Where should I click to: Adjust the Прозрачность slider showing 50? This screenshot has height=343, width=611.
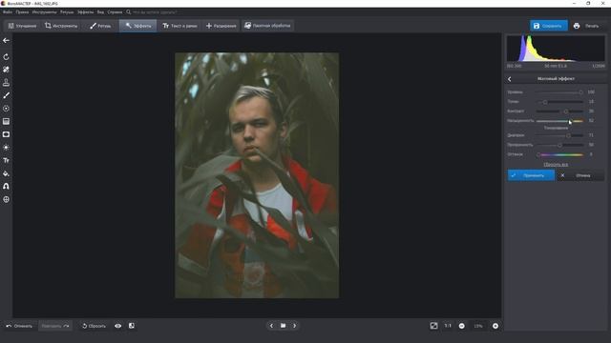coord(559,145)
